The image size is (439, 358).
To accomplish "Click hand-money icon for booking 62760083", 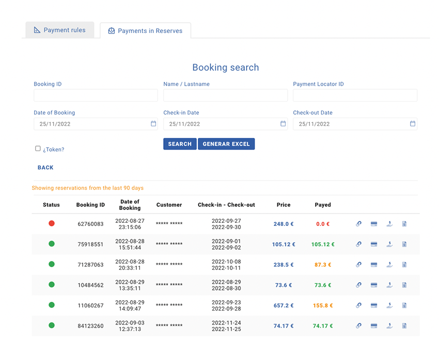I will click(x=389, y=224).
